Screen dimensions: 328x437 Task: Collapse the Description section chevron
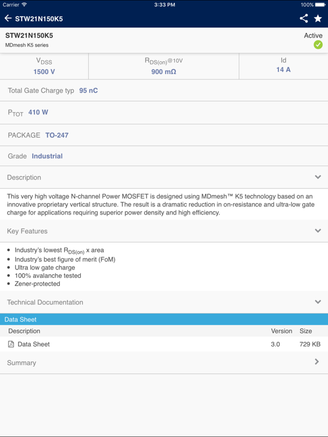(318, 177)
